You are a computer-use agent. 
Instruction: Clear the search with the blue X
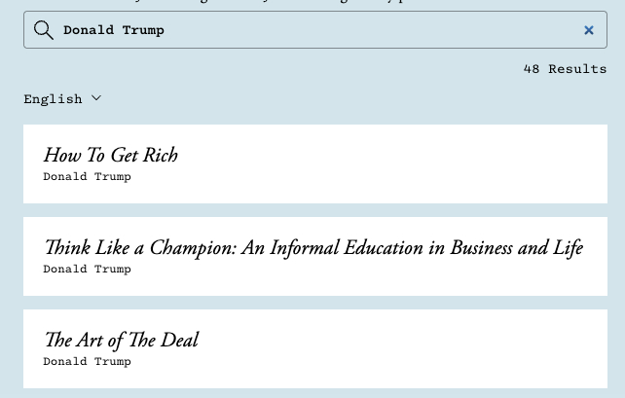(x=589, y=30)
